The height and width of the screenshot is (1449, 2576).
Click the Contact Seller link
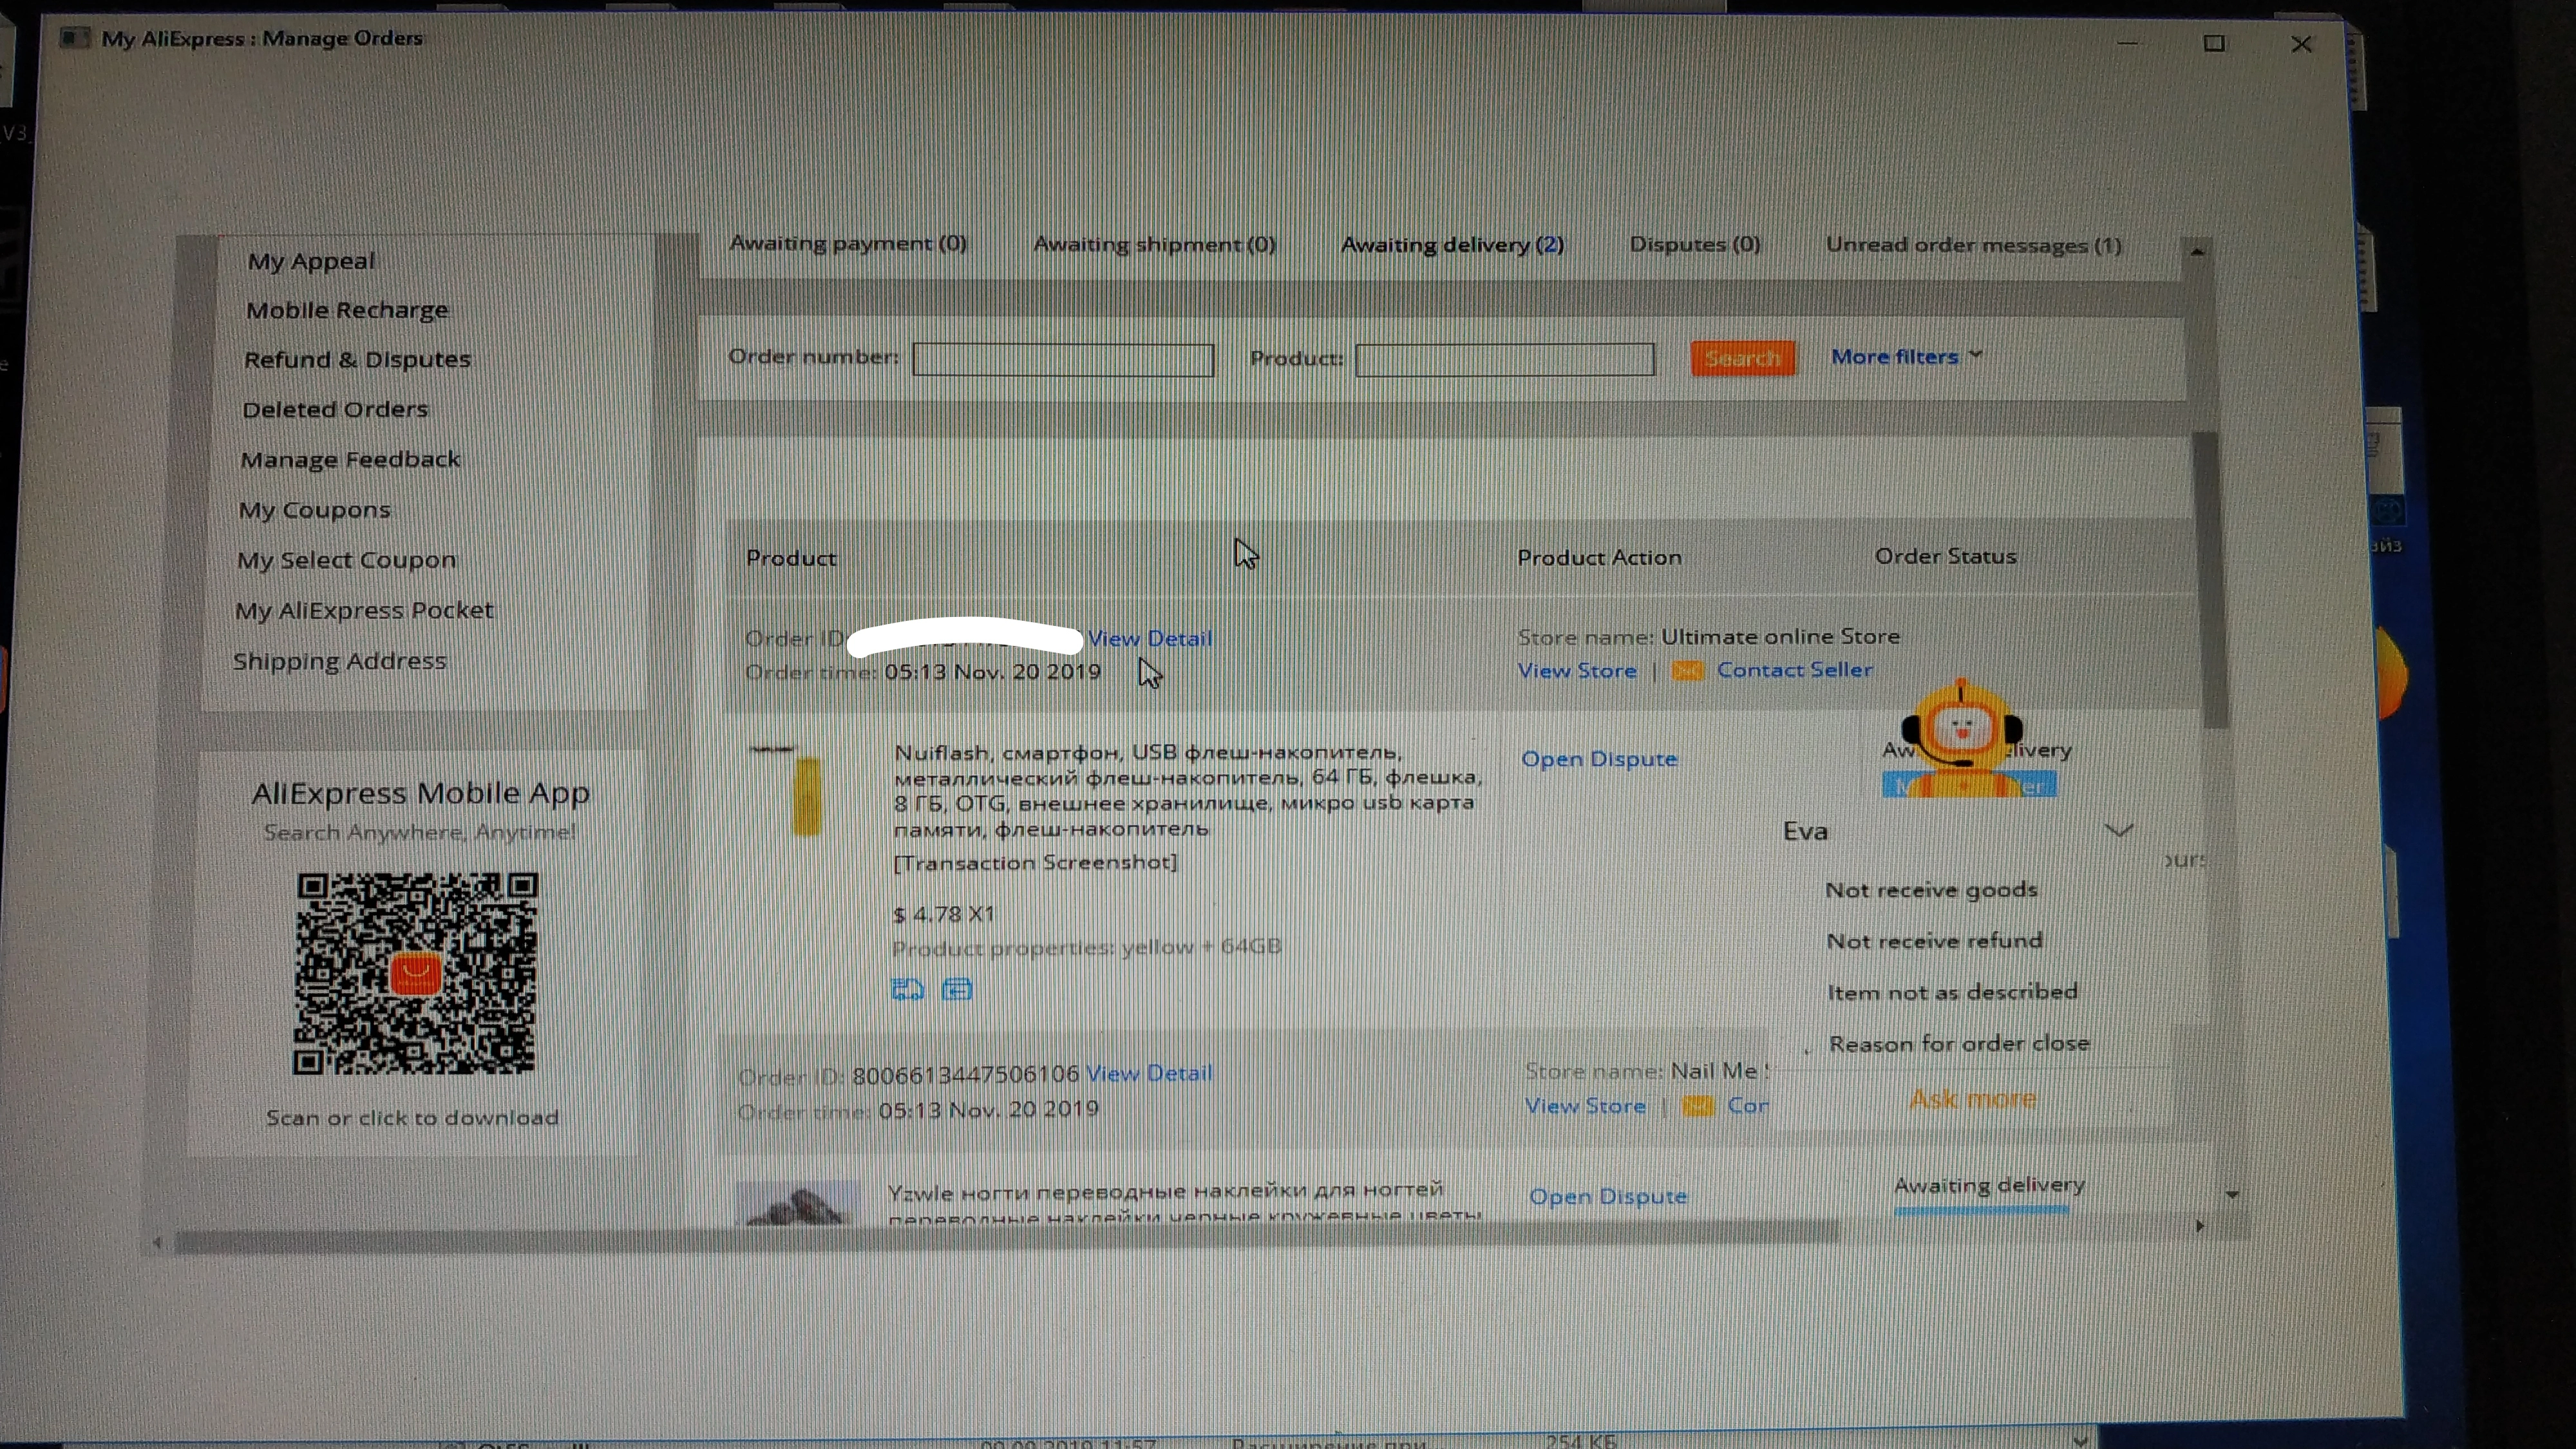click(x=1795, y=670)
